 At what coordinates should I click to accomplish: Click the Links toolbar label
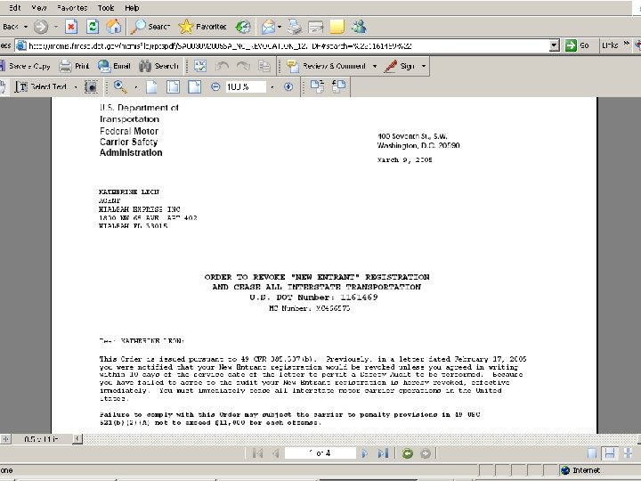[610, 45]
